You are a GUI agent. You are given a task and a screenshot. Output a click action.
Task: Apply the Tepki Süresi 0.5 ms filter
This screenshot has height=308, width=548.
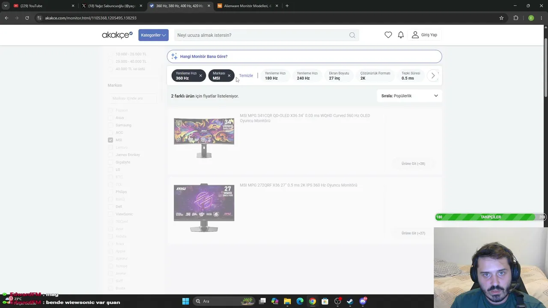pos(411,76)
